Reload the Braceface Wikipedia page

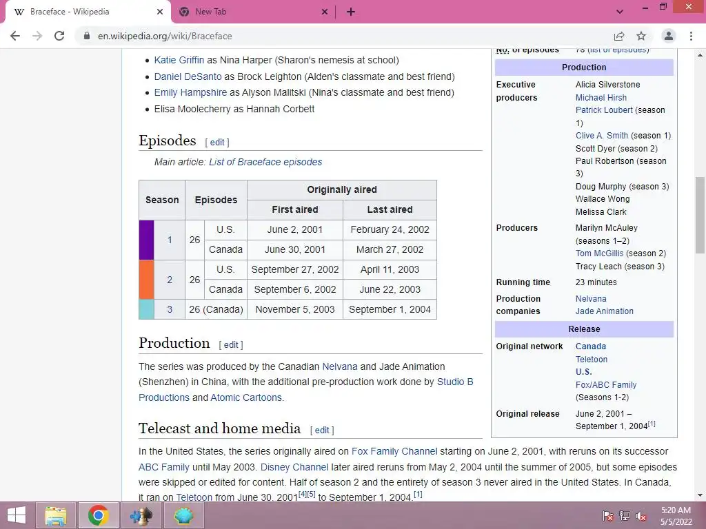(59, 36)
